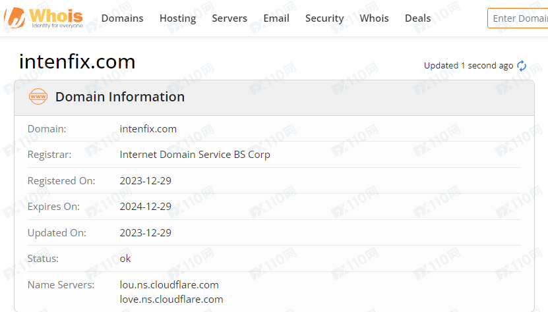Click the Registrar: label
Viewport: 548px width, 312px height.
49,155
